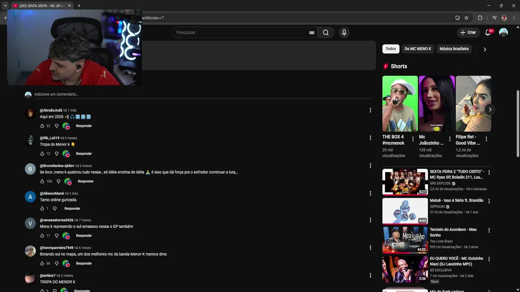Open EU QUERO VOCÊ MC Guizinho video

point(405,269)
